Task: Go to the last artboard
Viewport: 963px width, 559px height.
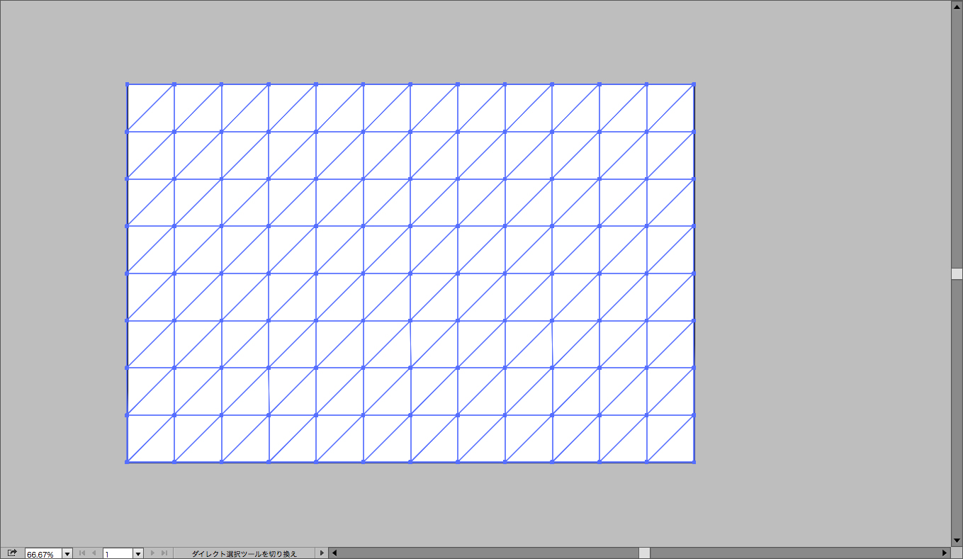Action: (164, 553)
